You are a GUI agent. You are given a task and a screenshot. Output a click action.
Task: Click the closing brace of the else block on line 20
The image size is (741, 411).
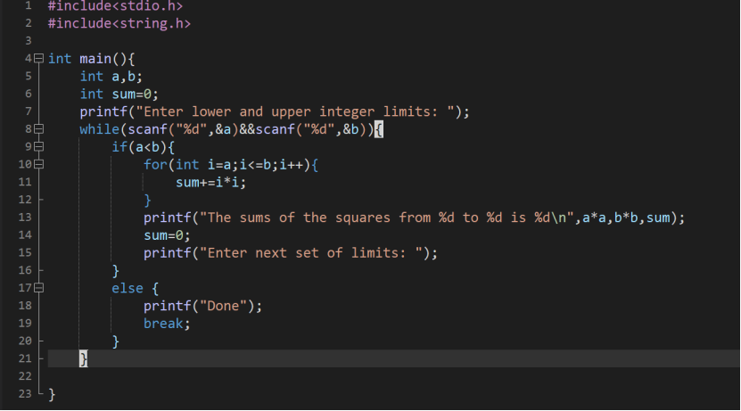(116, 341)
